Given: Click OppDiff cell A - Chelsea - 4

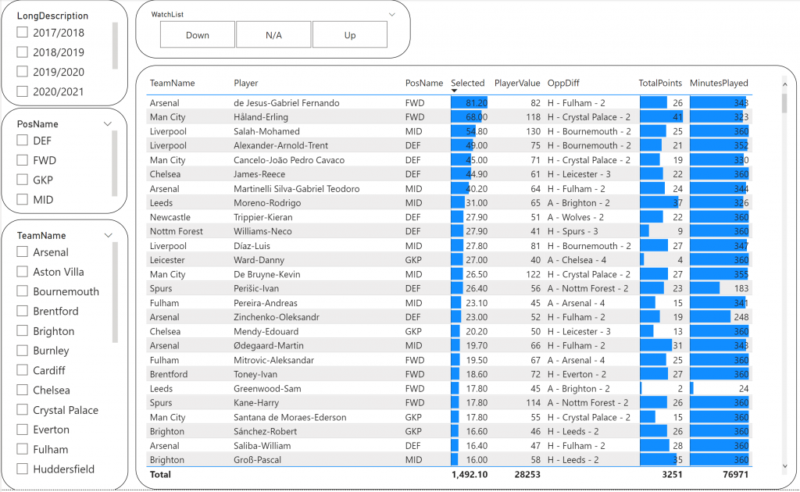Looking at the screenshot, I should tap(577, 259).
